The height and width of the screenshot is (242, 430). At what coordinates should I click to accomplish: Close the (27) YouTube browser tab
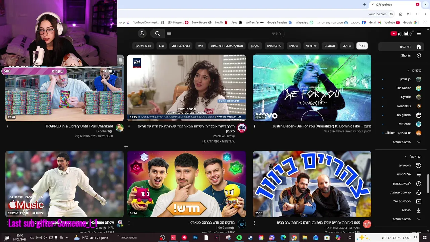[372, 5]
